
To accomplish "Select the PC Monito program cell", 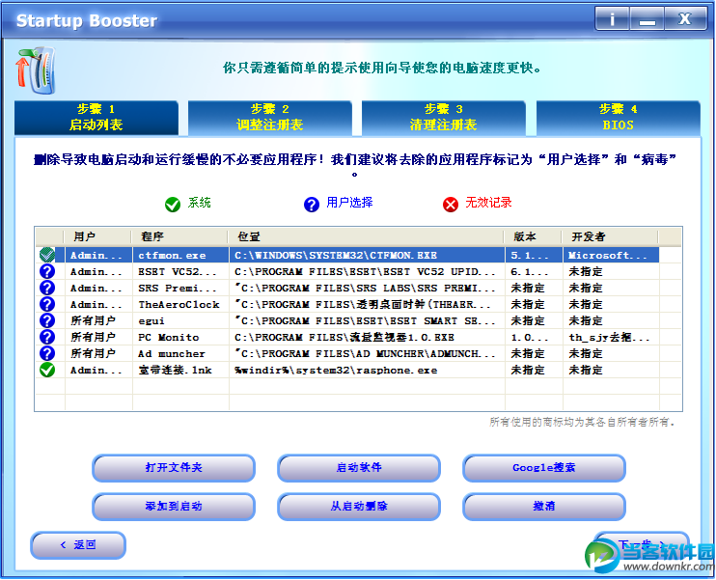I will coord(180,337).
